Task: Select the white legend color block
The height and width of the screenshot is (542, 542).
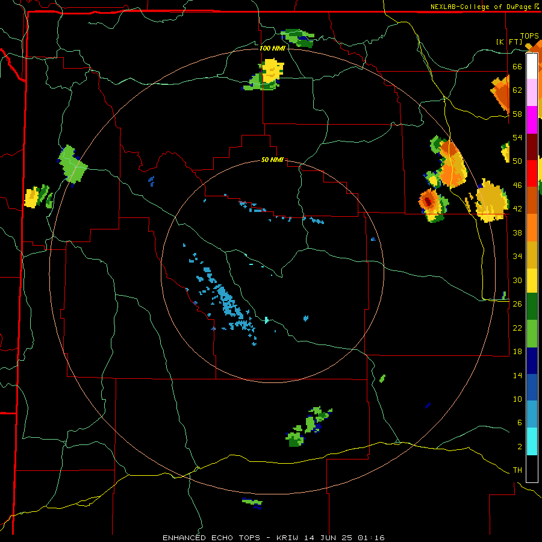Action: [532, 66]
